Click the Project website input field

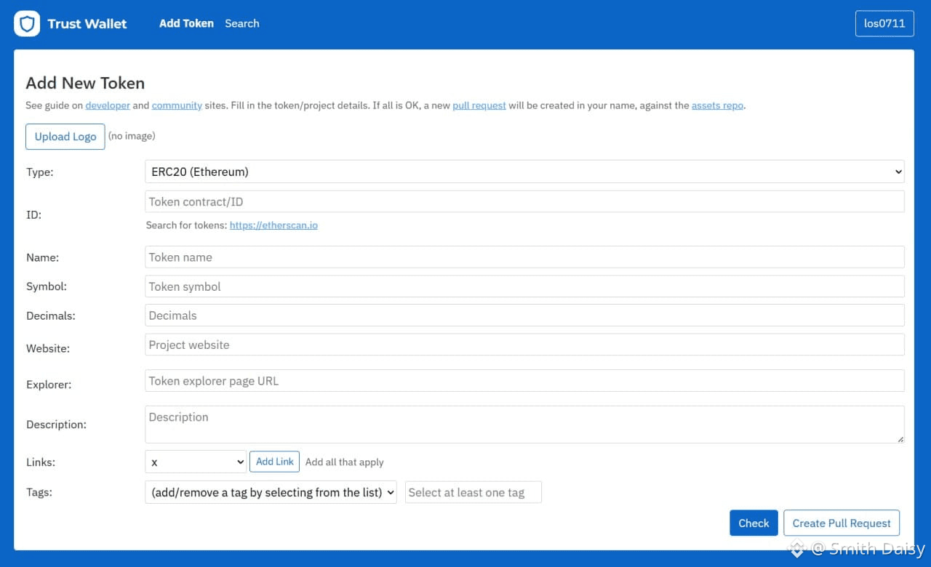click(524, 345)
